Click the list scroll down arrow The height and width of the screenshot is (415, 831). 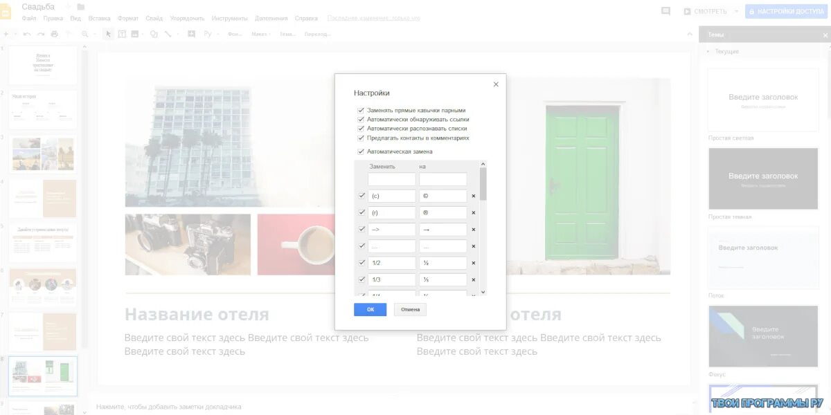483,292
